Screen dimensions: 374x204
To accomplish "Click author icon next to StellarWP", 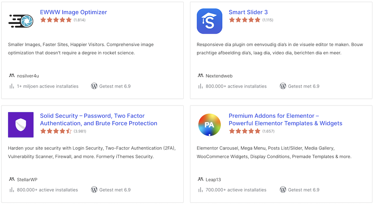I will tap(12, 179).
